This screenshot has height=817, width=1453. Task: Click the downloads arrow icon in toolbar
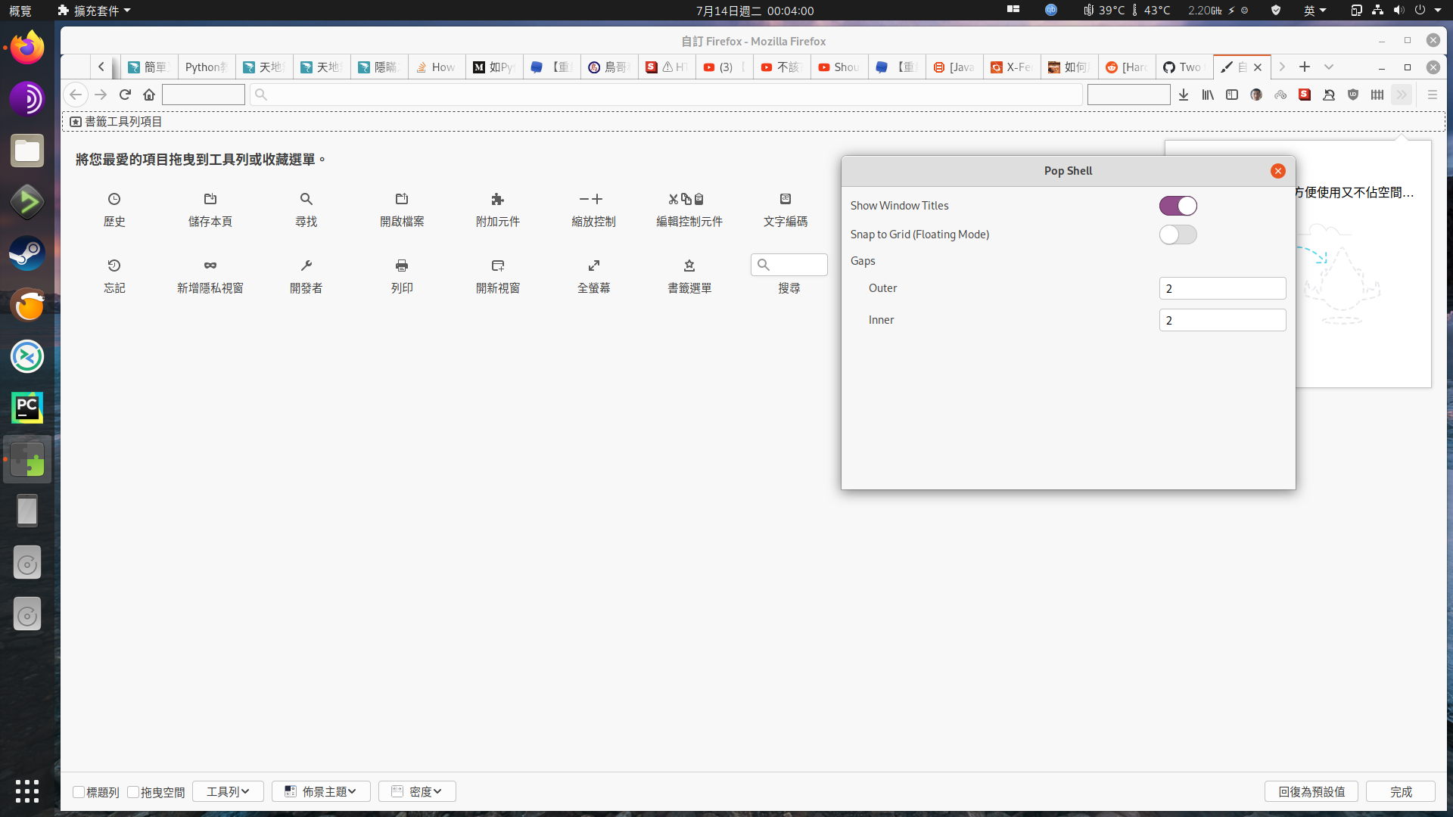[x=1184, y=95]
